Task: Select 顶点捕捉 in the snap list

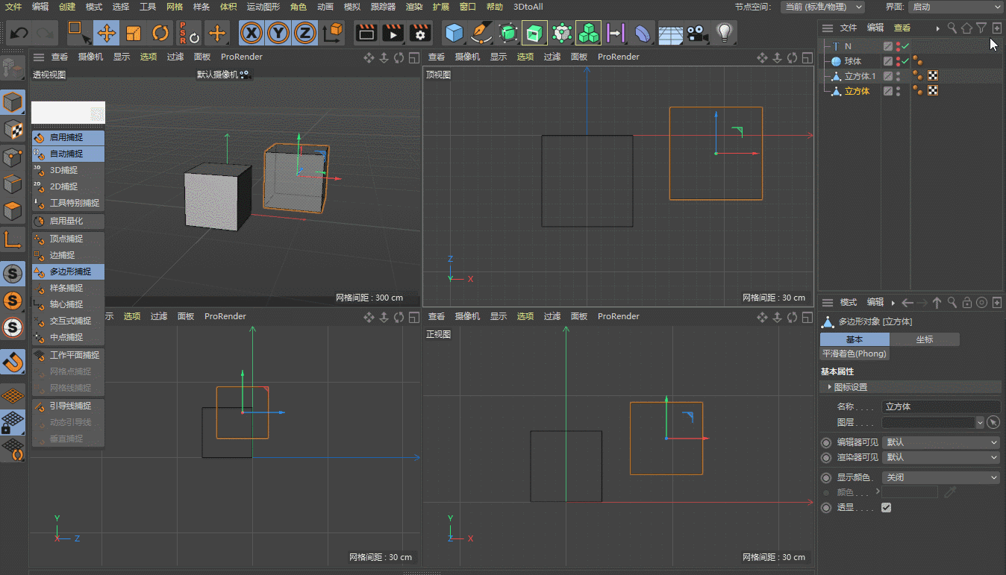Action: (x=66, y=239)
